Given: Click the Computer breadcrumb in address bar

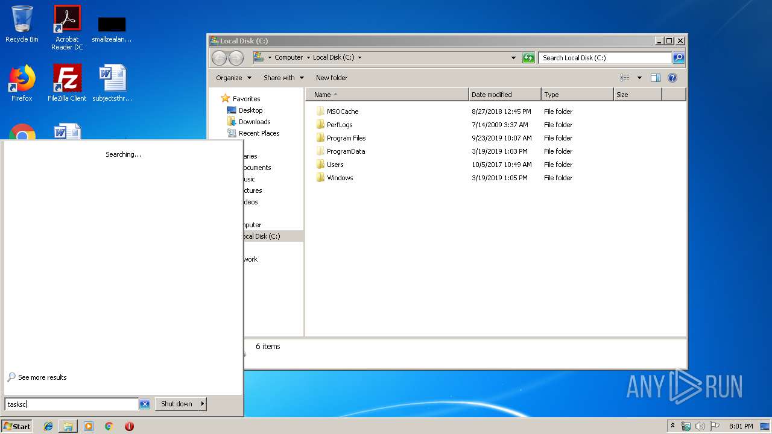Looking at the screenshot, I should tap(288, 58).
